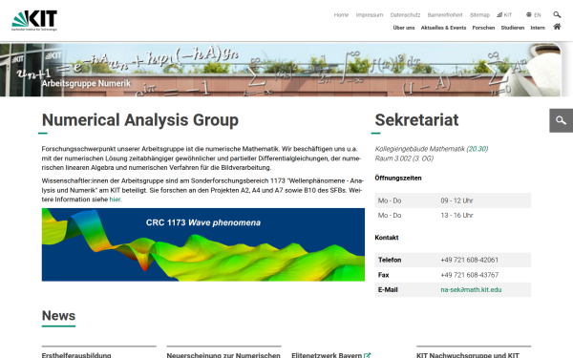Click the Telefon row label

coord(390,260)
